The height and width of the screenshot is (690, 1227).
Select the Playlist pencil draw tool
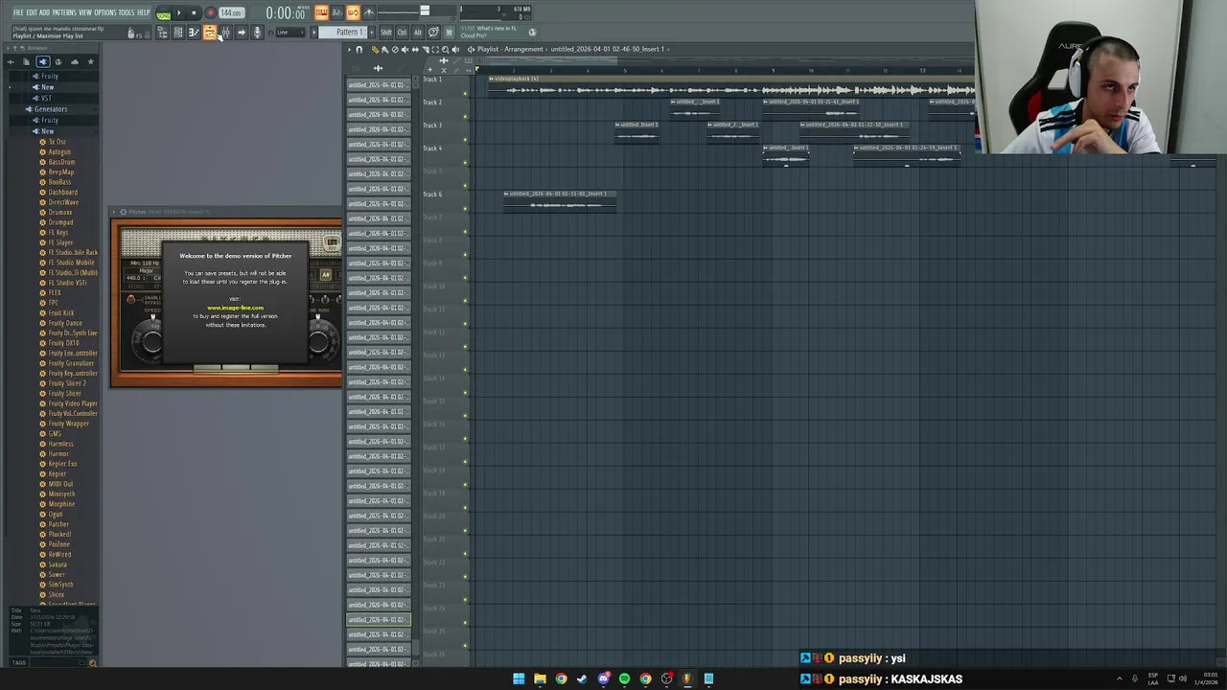(x=375, y=49)
